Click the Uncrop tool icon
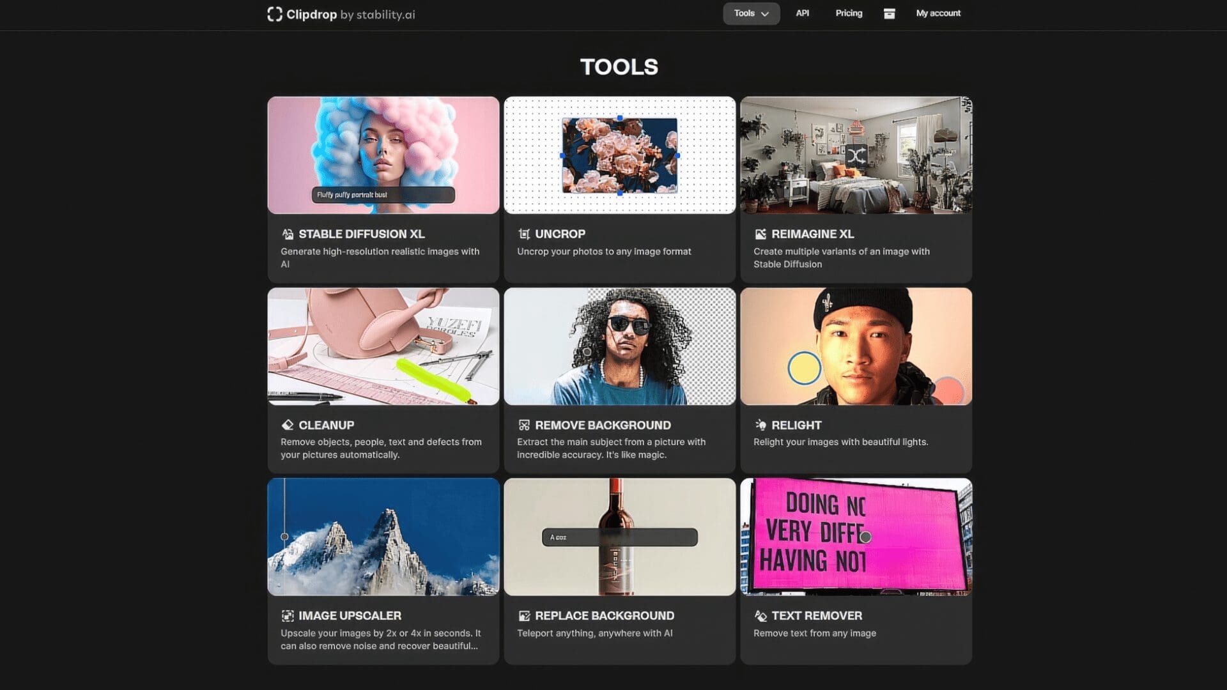 point(524,234)
